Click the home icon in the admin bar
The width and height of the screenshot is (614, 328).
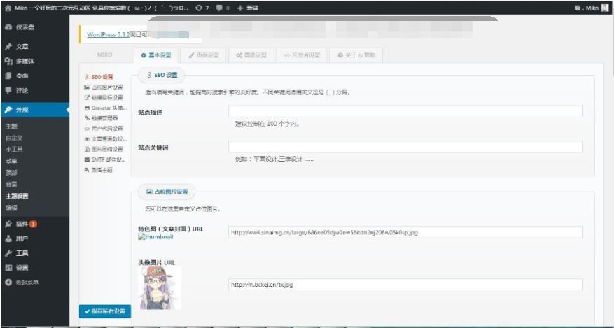coord(8,8)
